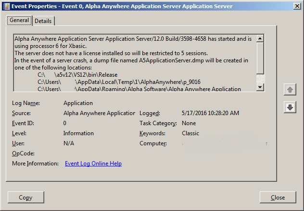Select the Level value Information
Viewport: 304px width, 211px height.
tap(78, 133)
